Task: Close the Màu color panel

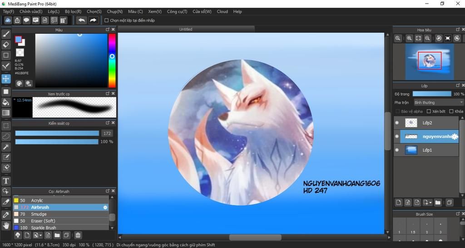Action: 113,29
